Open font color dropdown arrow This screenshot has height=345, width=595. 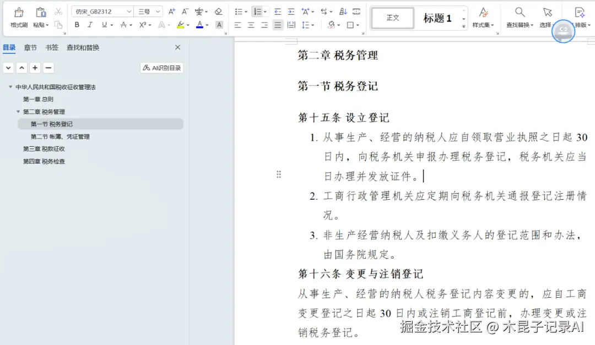tap(207, 25)
